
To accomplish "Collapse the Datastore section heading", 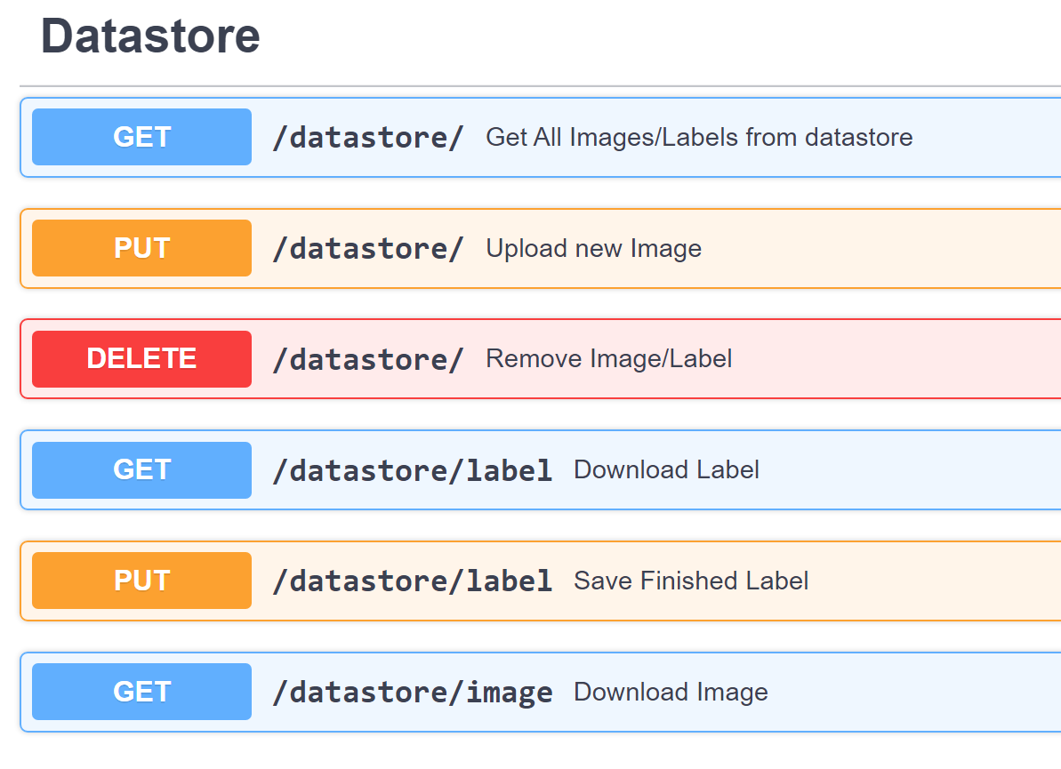I will tap(150, 36).
